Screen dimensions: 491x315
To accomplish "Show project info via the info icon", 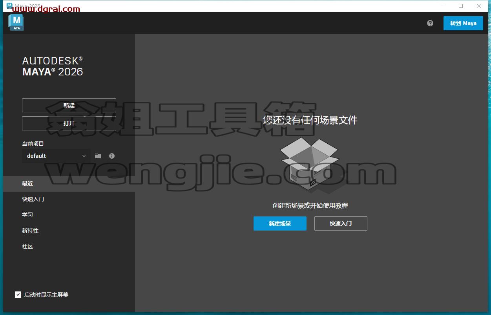I will pyautogui.click(x=112, y=156).
